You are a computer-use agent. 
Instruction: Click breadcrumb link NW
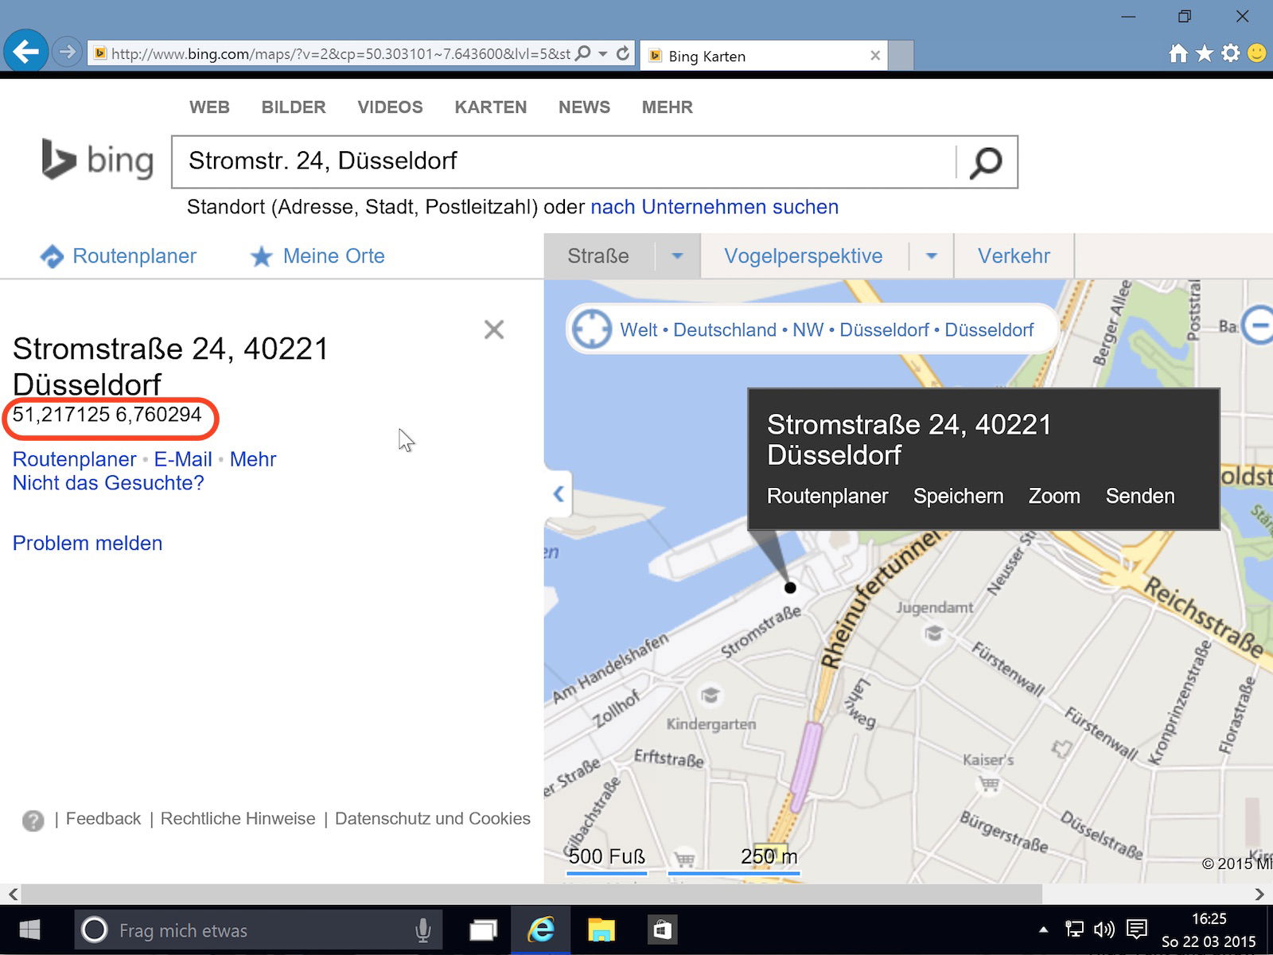click(808, 329)
